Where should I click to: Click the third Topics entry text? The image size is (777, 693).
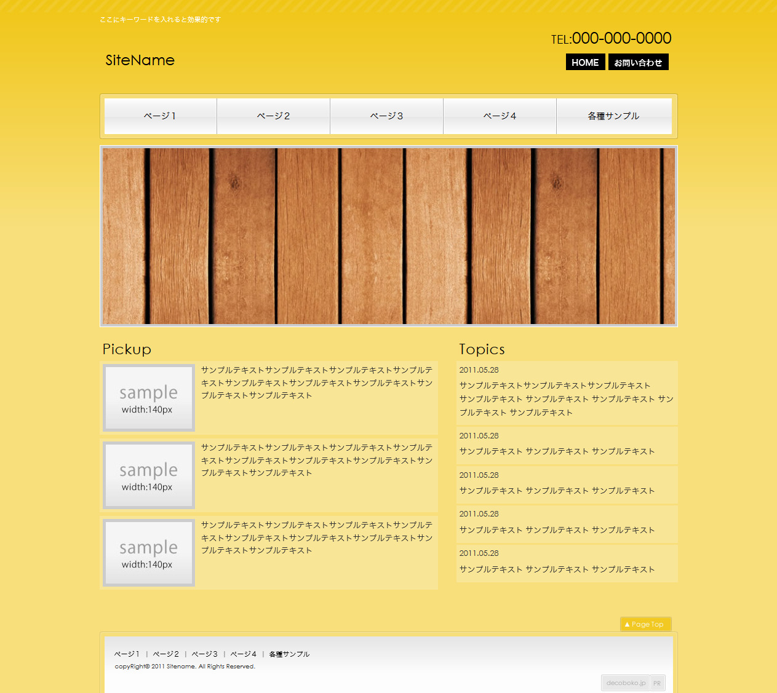(x=557, y=491)
